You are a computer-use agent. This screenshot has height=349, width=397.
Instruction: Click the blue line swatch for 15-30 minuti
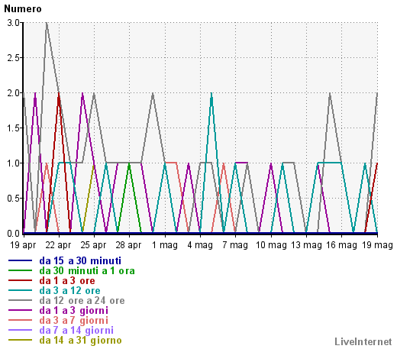coord(20,260)
